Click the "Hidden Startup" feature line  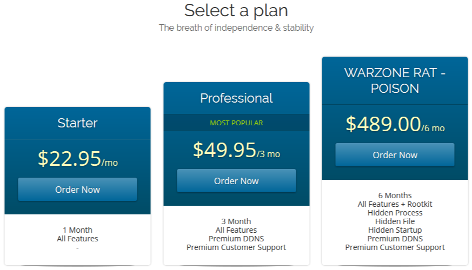[395, 230]
